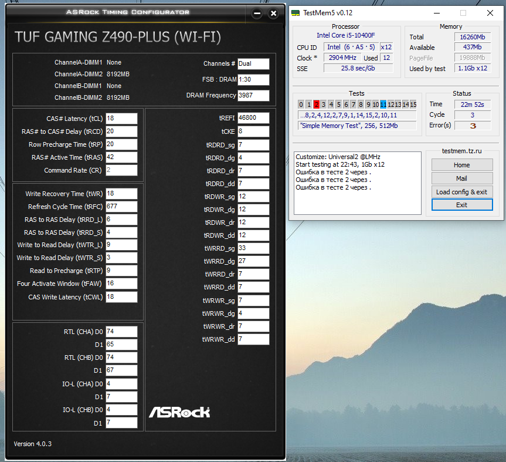Click the tRDRD_dg value field
Viewport: 506px width, 462px height.
click(x=253, y=158)
